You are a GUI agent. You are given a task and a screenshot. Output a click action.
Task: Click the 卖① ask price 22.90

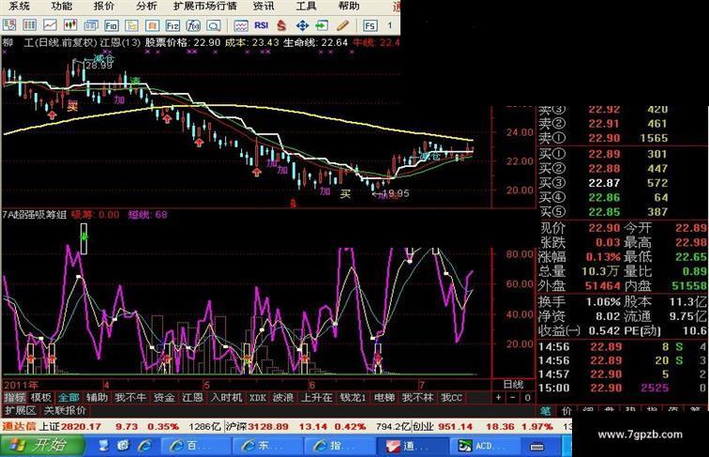[x=604, y=138]
